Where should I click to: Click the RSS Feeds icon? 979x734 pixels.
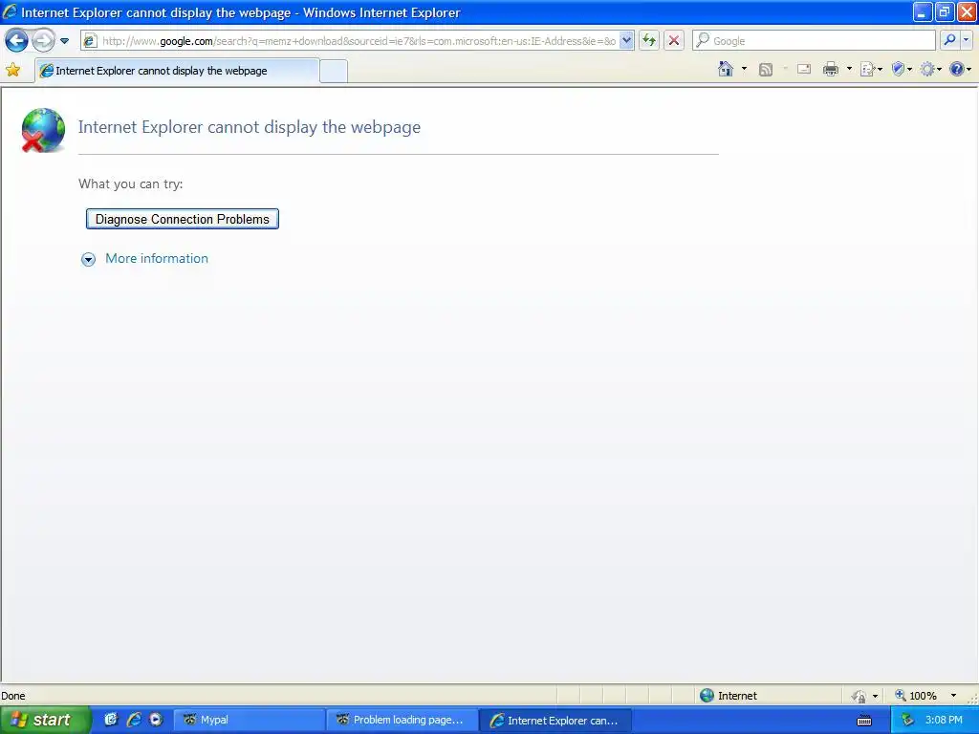point(766,69)
